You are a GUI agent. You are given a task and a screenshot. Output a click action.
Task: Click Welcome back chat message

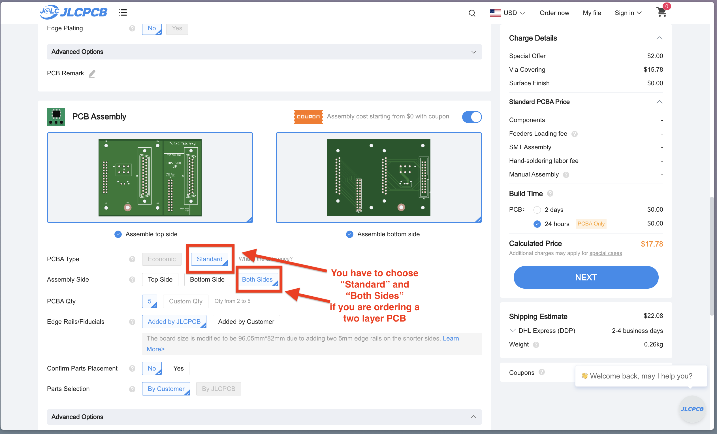(641, 376)
